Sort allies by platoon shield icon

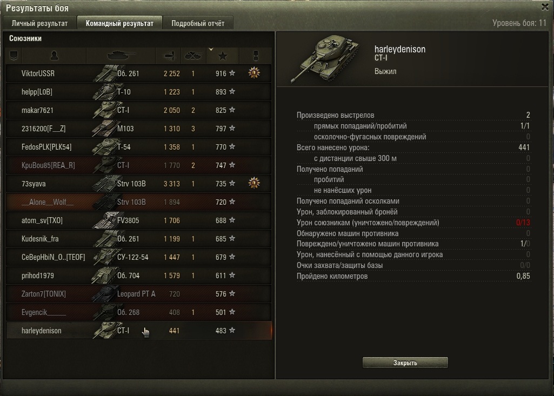(14, 56)
